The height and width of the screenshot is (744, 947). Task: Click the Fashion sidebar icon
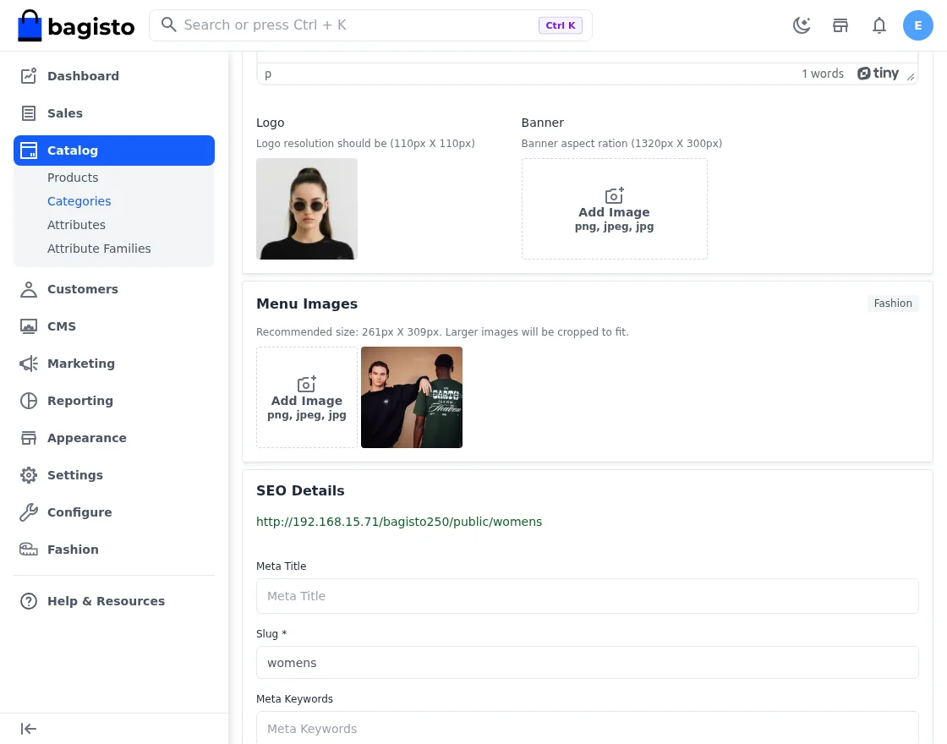[x=29, y=550]
